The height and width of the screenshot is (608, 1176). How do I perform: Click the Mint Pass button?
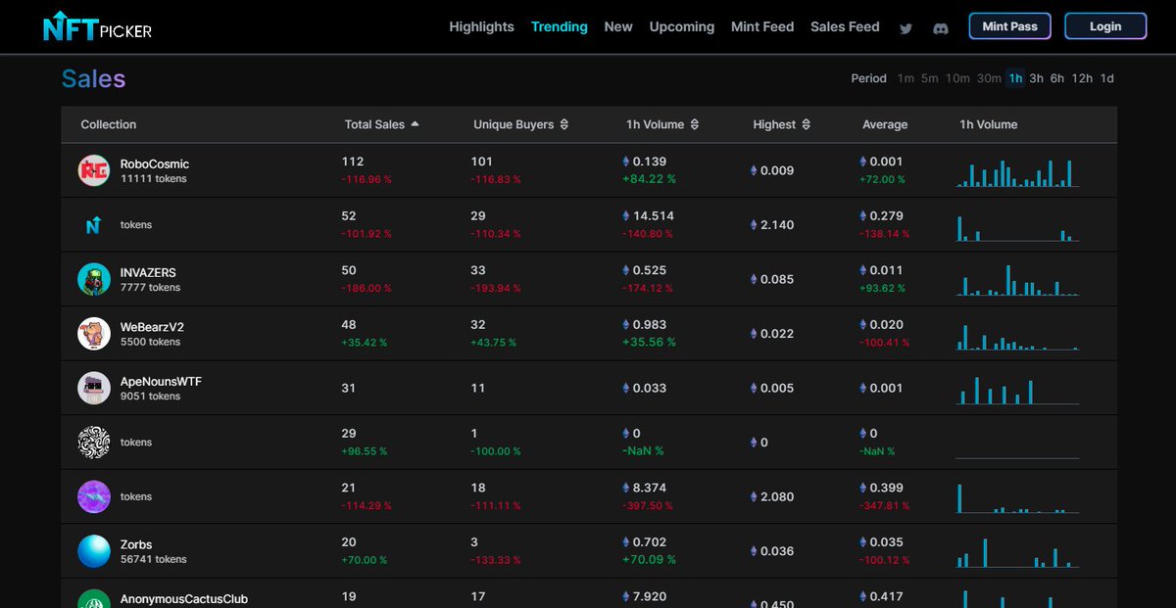pos(1009,26)
